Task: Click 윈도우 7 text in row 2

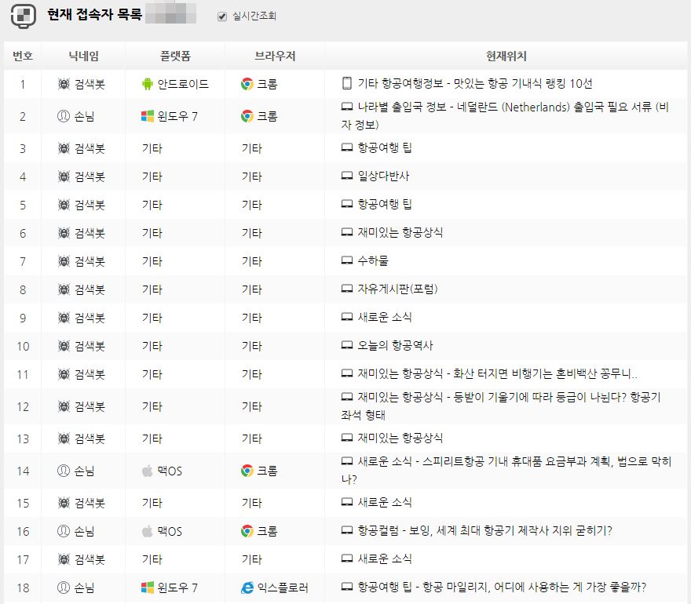Action: click(177, 116)
